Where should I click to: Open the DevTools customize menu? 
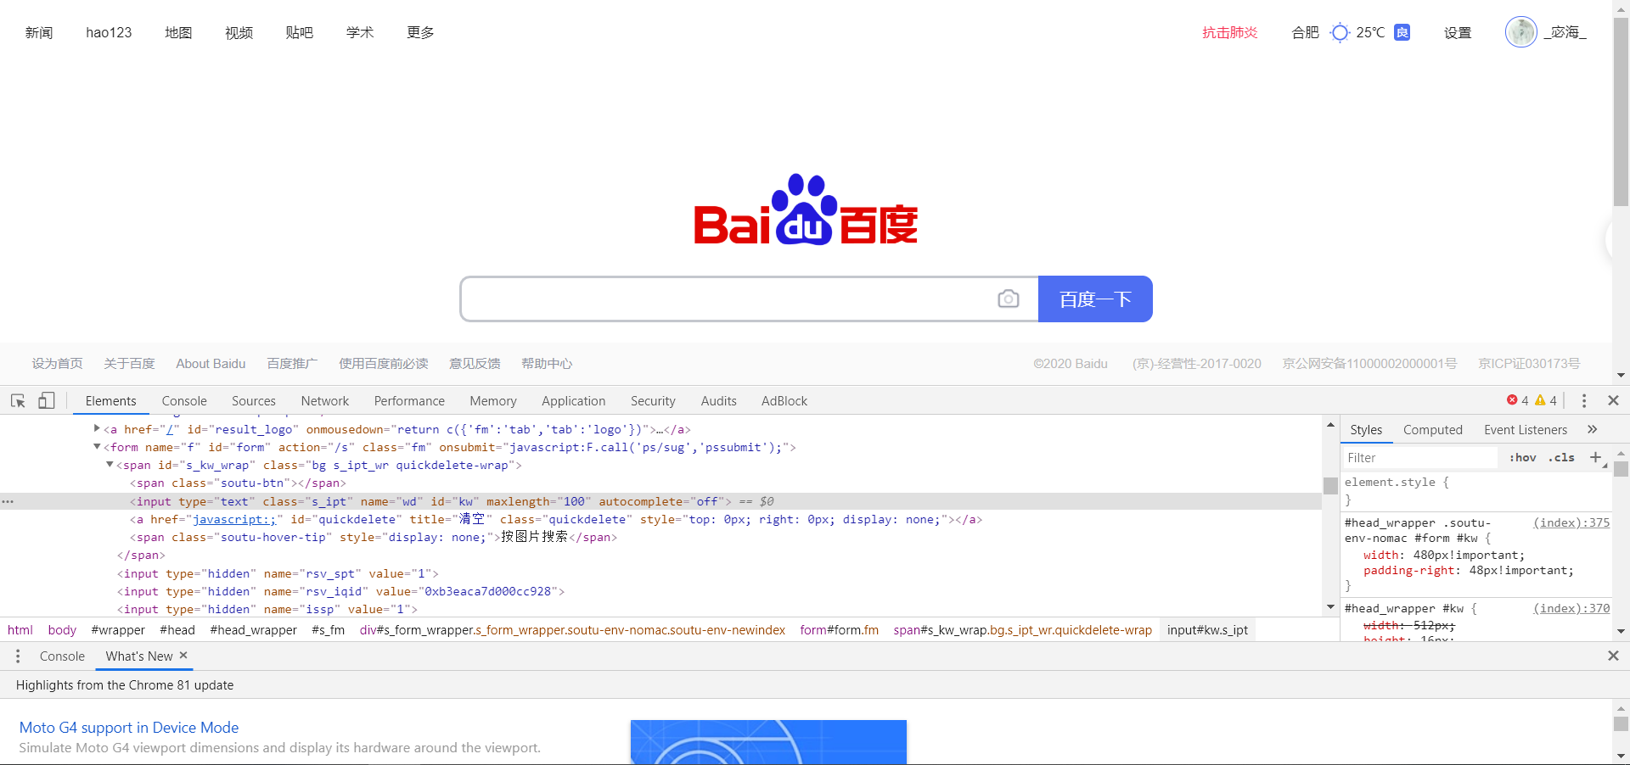(x=1584, y=400)
